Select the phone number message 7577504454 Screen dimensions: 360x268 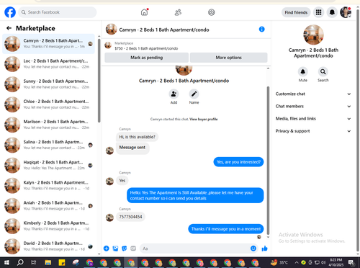pyautogui.click(x=130, y=217)
